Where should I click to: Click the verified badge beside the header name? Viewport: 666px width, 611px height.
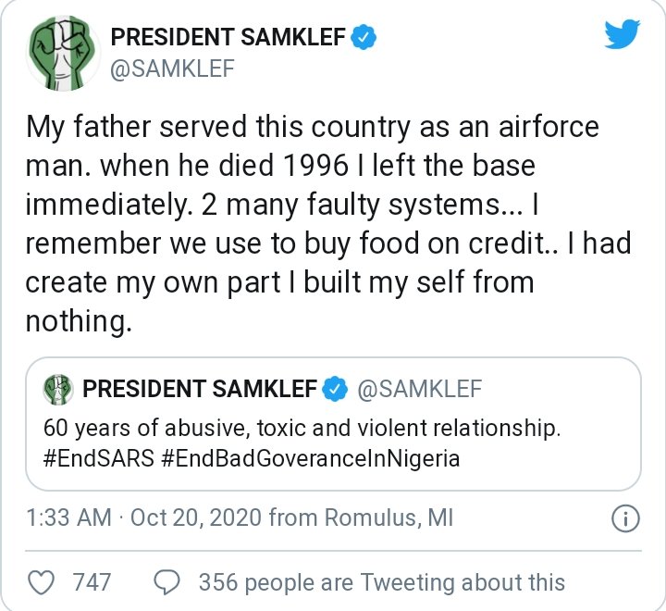click(365, 38)
